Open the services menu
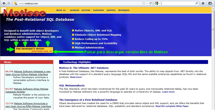Viewport: 215px width, 110px height. pyautogui.click(x=86, y=10)
